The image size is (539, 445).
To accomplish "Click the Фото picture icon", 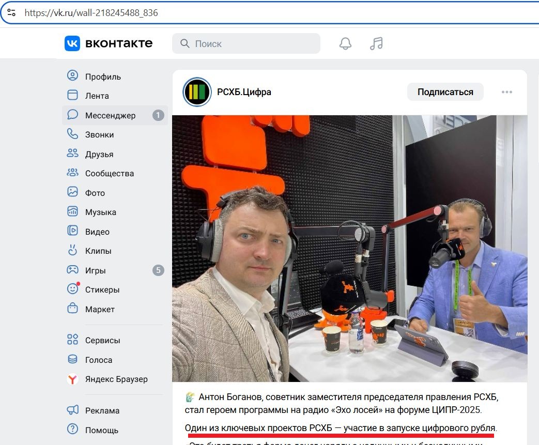I will [72, 192].
